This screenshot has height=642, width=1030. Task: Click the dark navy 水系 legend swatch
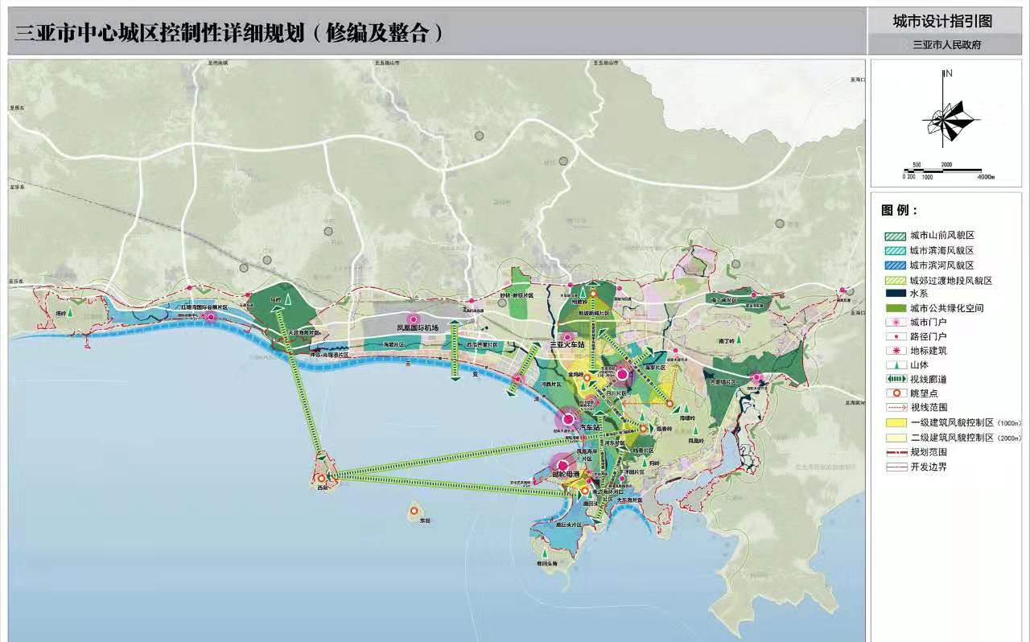point(895,294)
